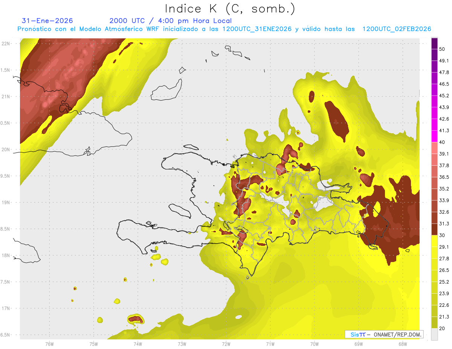
Task: Click the legend value "36.5"
Action: (444, 177)
